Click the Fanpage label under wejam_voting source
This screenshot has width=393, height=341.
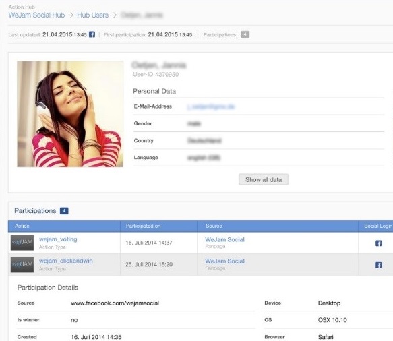click(215, 246)
